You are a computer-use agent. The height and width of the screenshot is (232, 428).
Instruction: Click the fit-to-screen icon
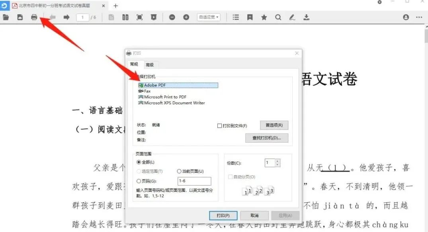click(x=139, y=17)
